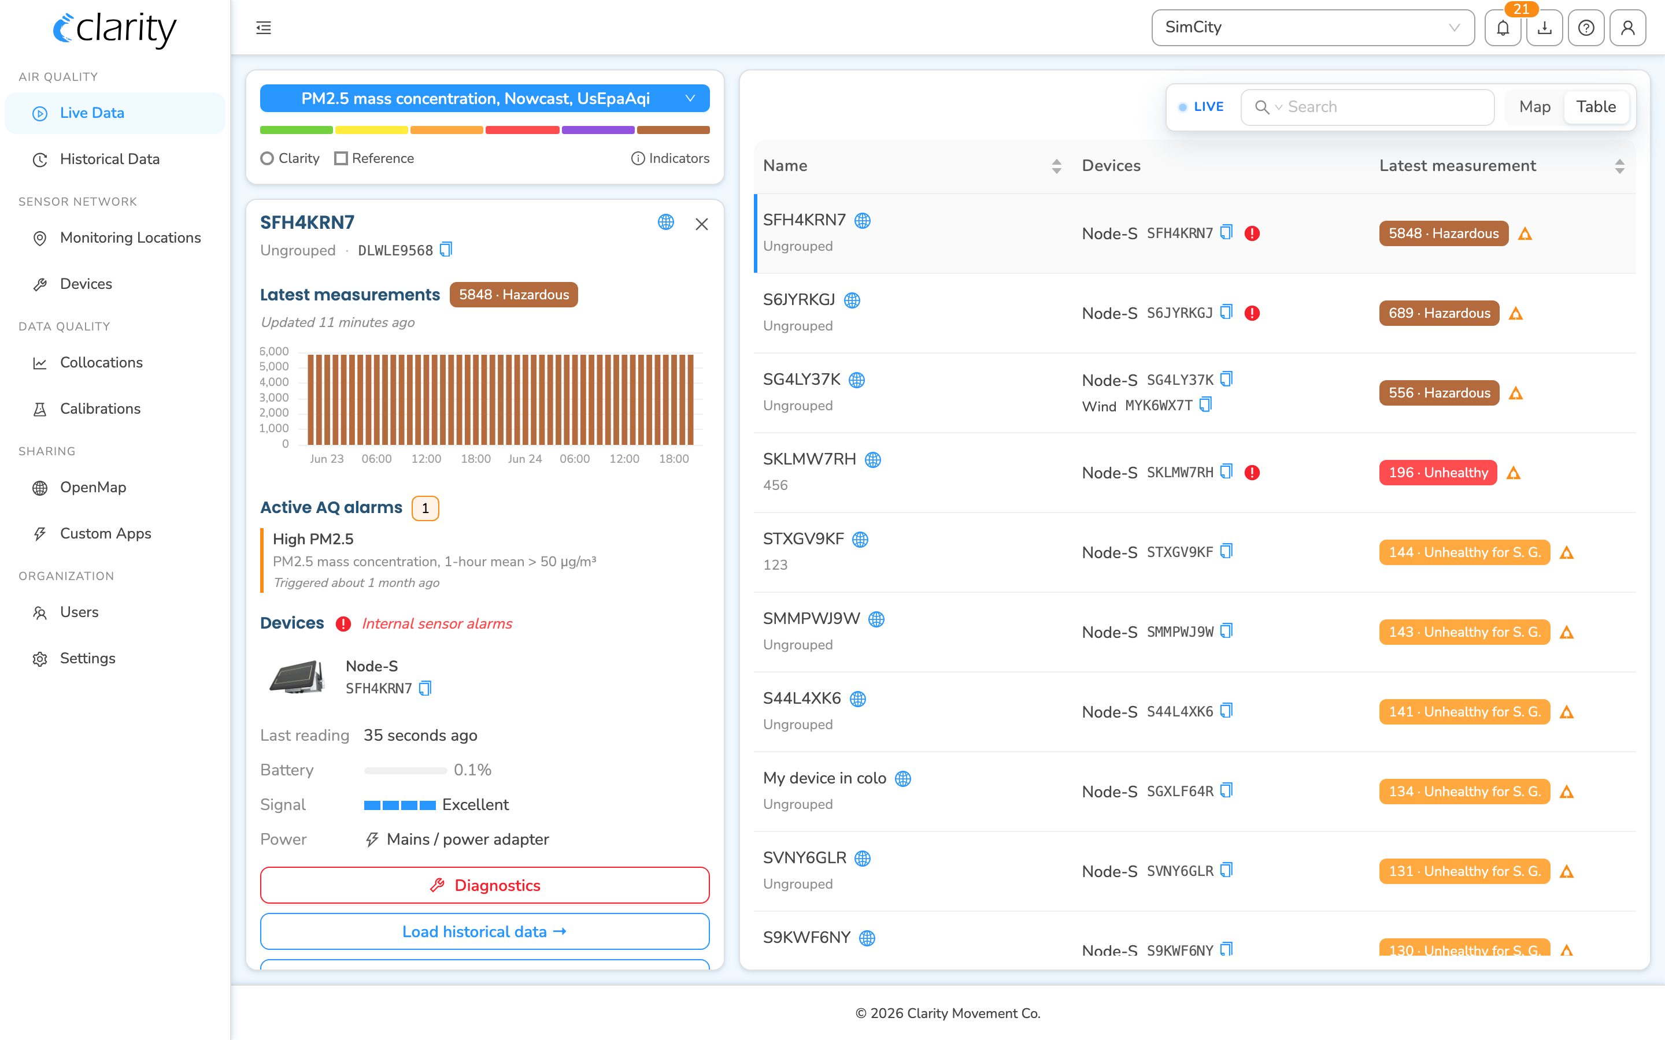Open the search filter chevron

[x=1278, y=107]
